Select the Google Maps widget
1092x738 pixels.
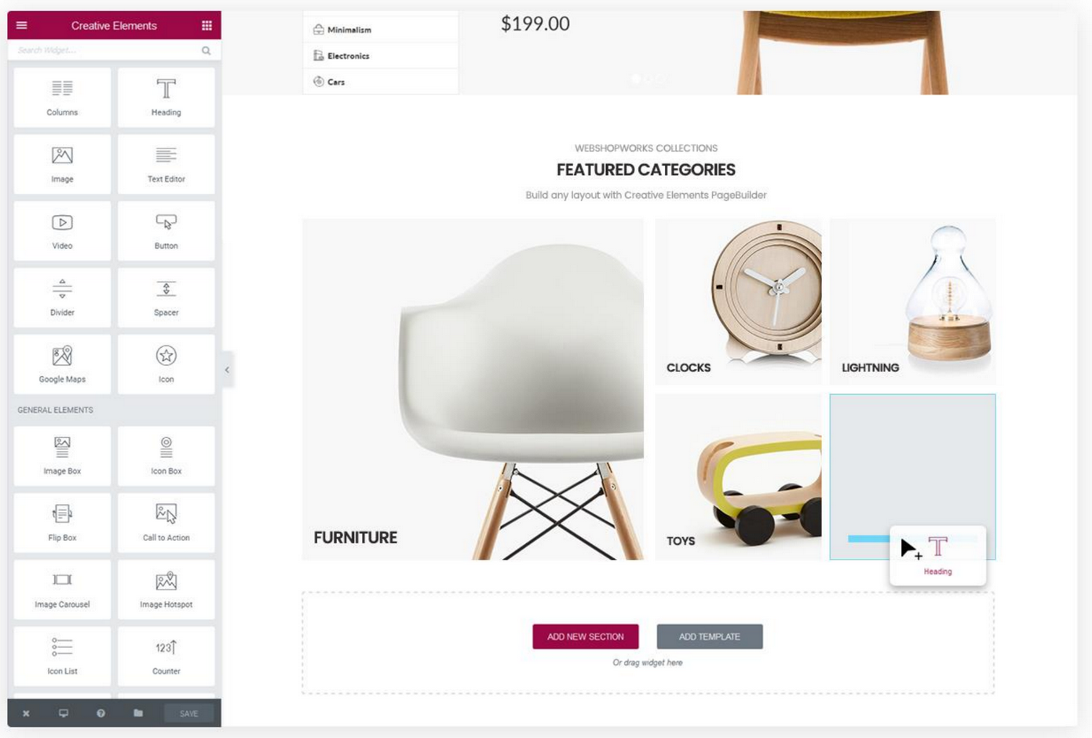coord(62,364)
